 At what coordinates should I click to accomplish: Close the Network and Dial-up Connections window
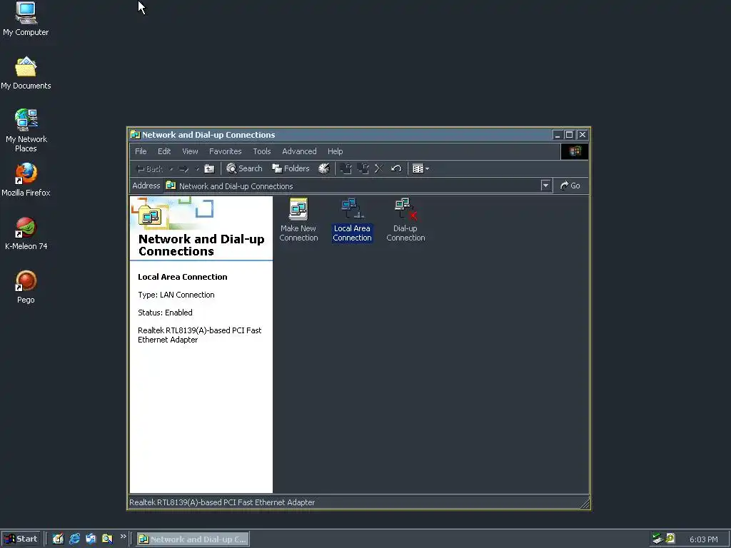tap(583, 135)
